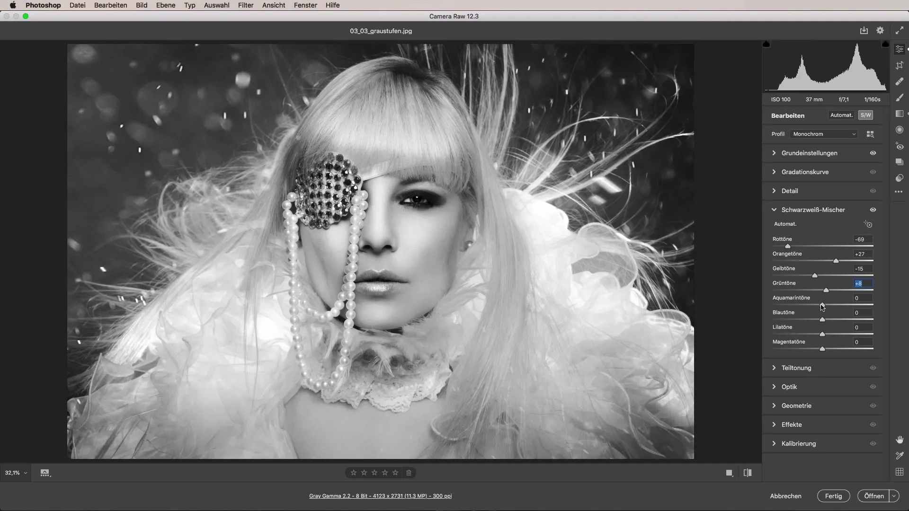
Task: Expand the Grundeinstellungen panel
Action: point(774,153)
